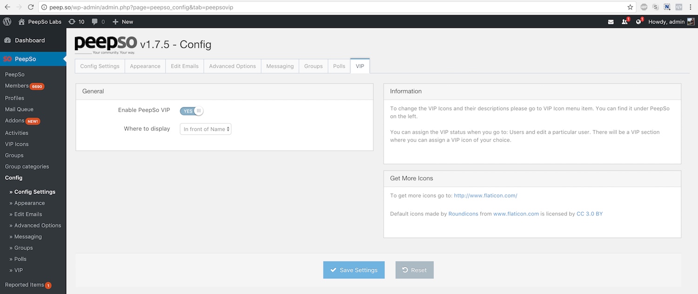
Task: Open the http://www.flaticon.com/ link
Action: (x=486, y=196)
